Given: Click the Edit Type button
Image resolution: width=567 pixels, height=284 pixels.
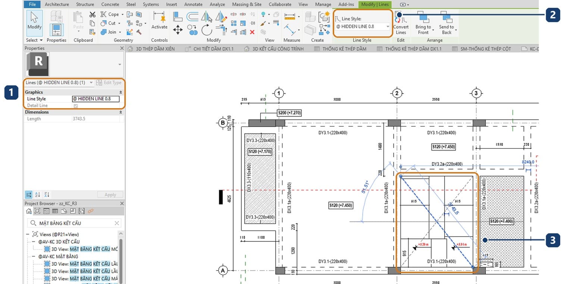Looking at the screenshot, I should pos(109,82).
